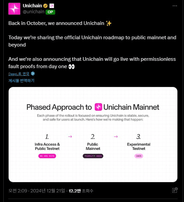Click the 'DeepL로 번역' link
184x202 pixels.
19,74
